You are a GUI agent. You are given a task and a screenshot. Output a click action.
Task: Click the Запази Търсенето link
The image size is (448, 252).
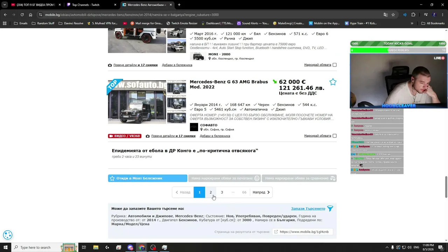[308, 209]
